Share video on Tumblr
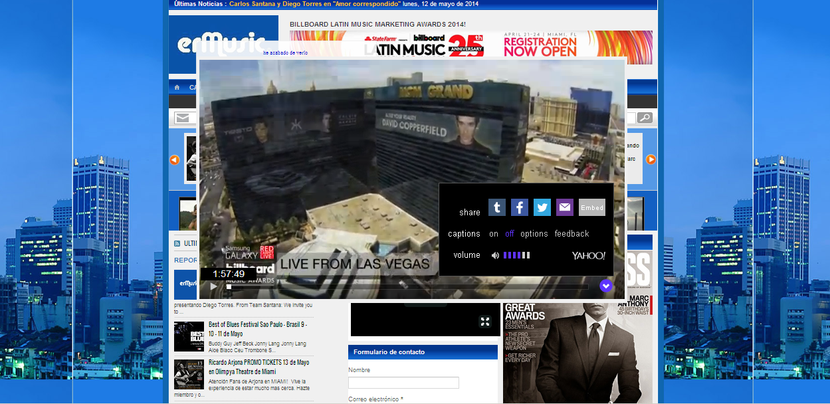Image resolution: width=830 pixels, height=404 pixels. pyautogui.click(x=497, y=207)
